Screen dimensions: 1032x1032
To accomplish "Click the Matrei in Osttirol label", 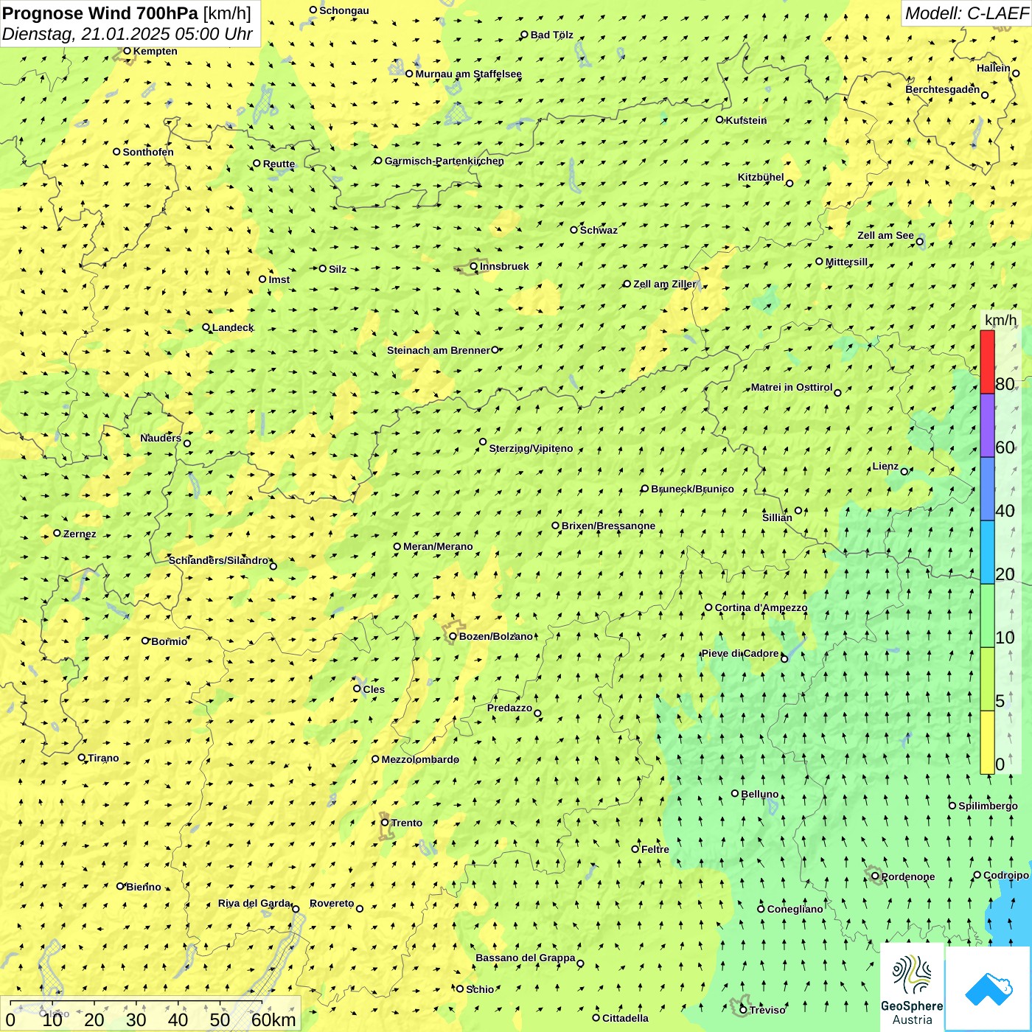I will pos(792,387).
